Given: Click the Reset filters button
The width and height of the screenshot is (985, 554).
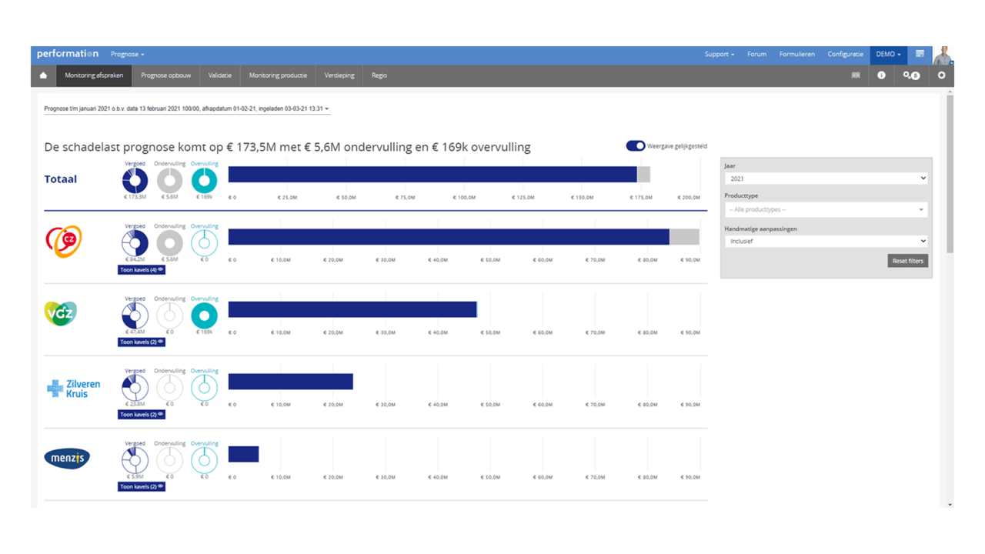Looking at the screenshot, I should click(907, 261).
